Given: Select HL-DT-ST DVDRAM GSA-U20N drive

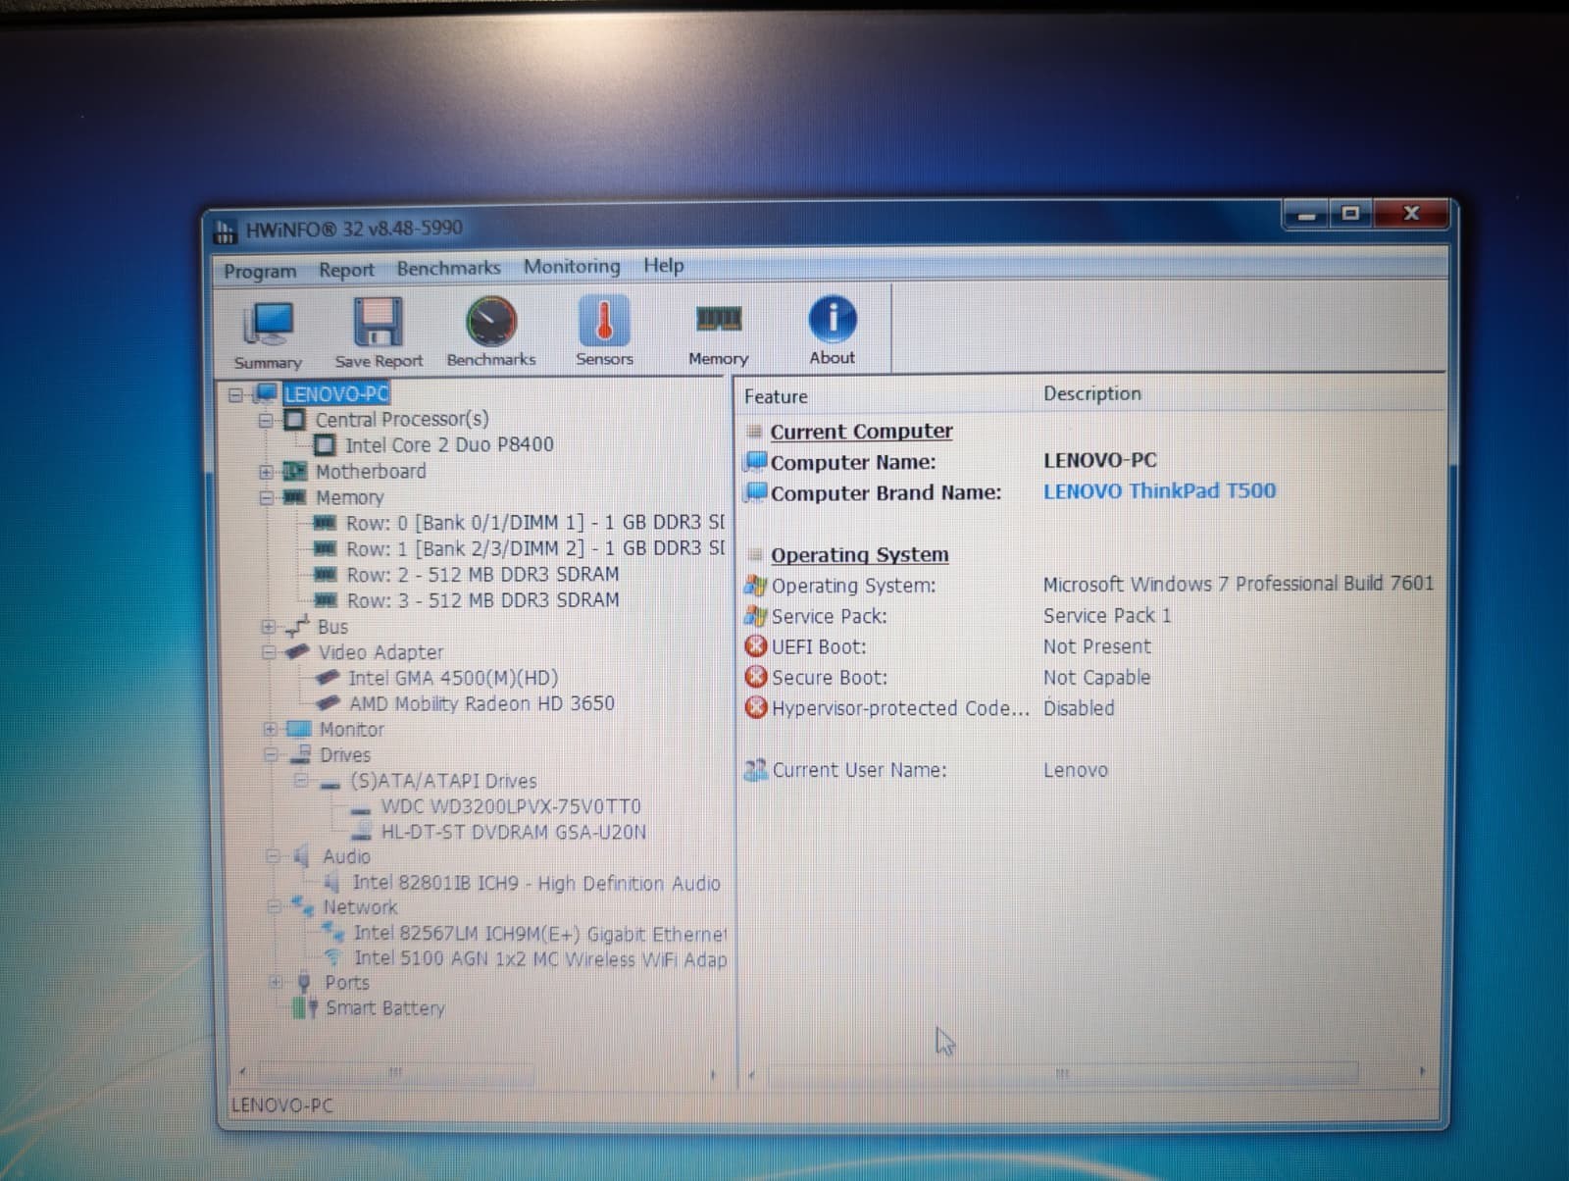Looking at the screenshot, I should click(x=514, y=832).
